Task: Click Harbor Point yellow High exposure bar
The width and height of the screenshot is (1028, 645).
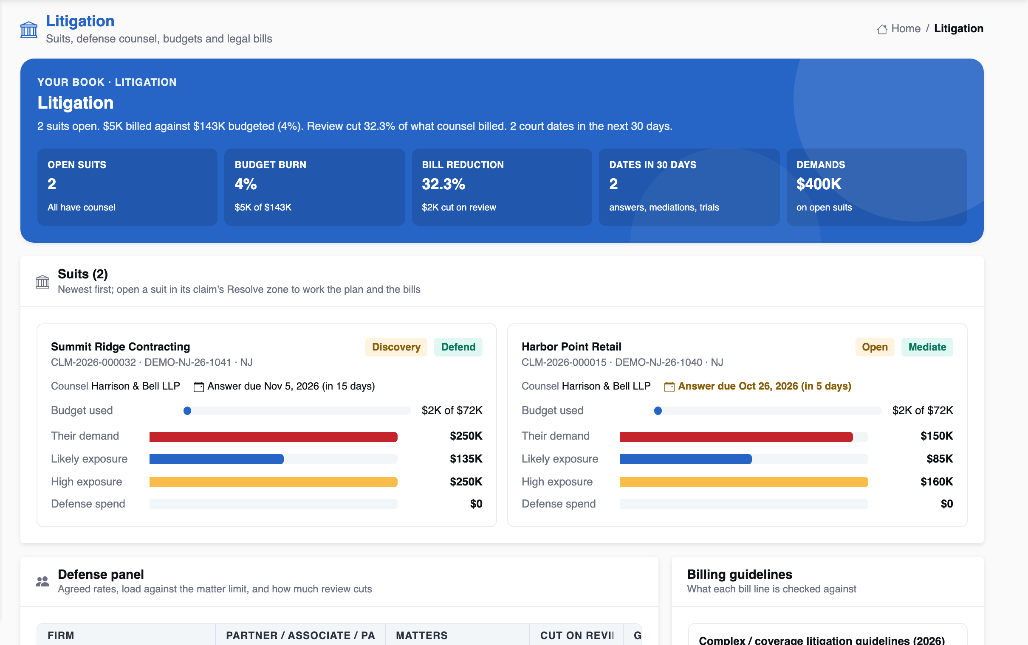Action: 744,482
